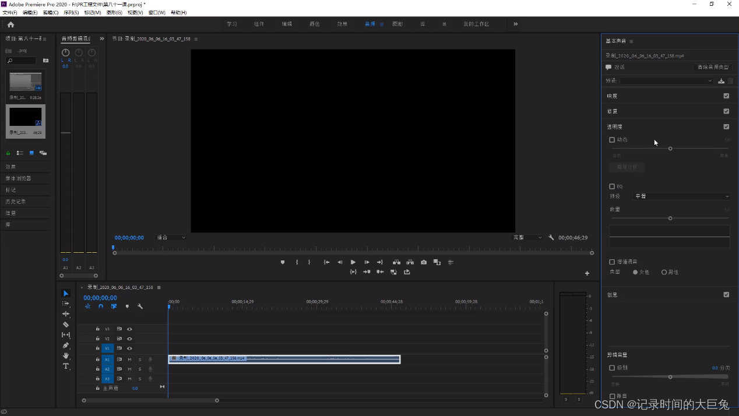Select the 女性 radio button
739x416 pixels.
pos(635,272)
